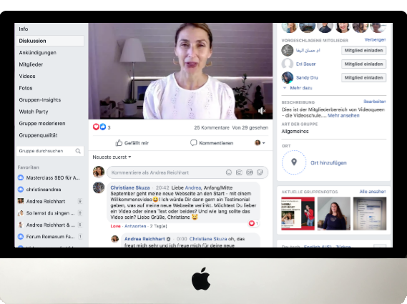Screen dimensions: 407x304
Task: Click the heart reaction icon below video
Action: click(96, 127)
